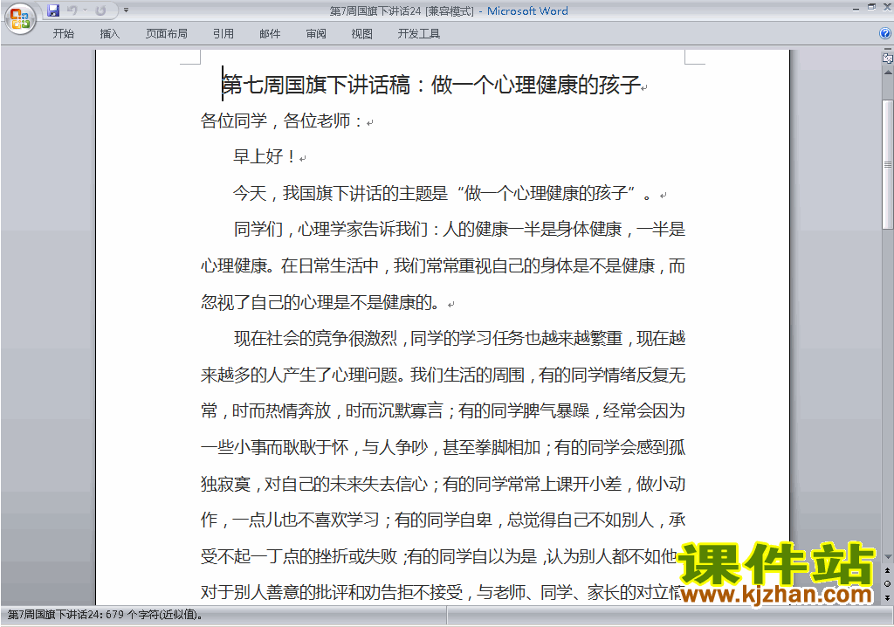Open the 开始 ribbon tab
The height and width of the screenshot is (627, 894).
pos(63,34)
